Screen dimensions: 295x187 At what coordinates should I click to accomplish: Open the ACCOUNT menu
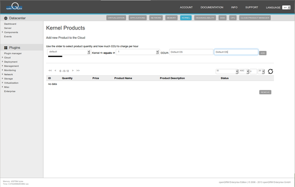coord(186,7)
